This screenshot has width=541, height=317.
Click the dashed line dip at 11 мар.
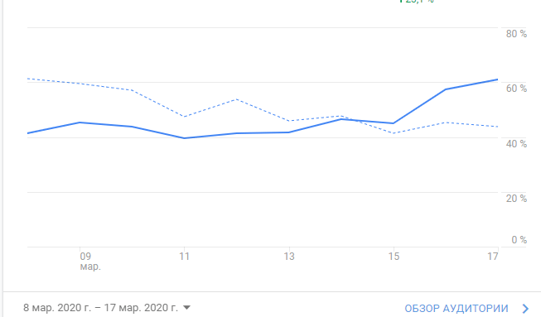[184, 117]
